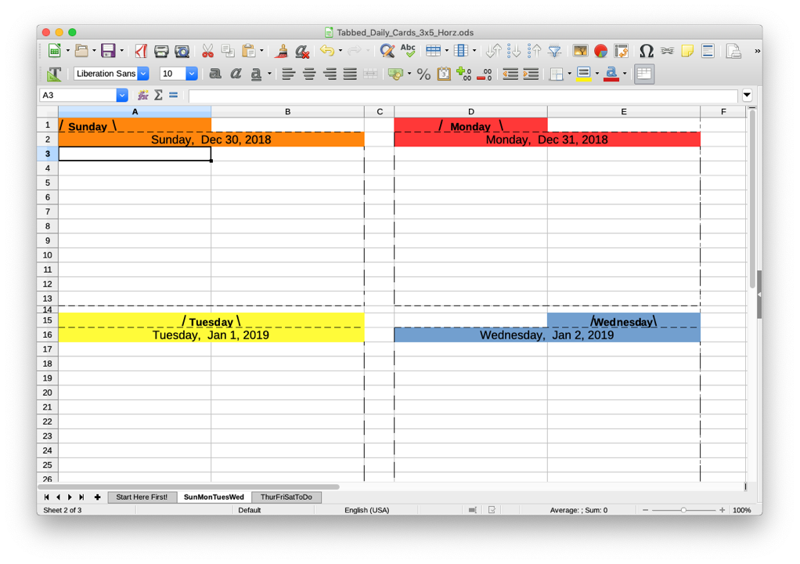Screen dimensions: 800x564
Task: Apply AutoFilter with the funnel icon
Action: coord(554,51)
